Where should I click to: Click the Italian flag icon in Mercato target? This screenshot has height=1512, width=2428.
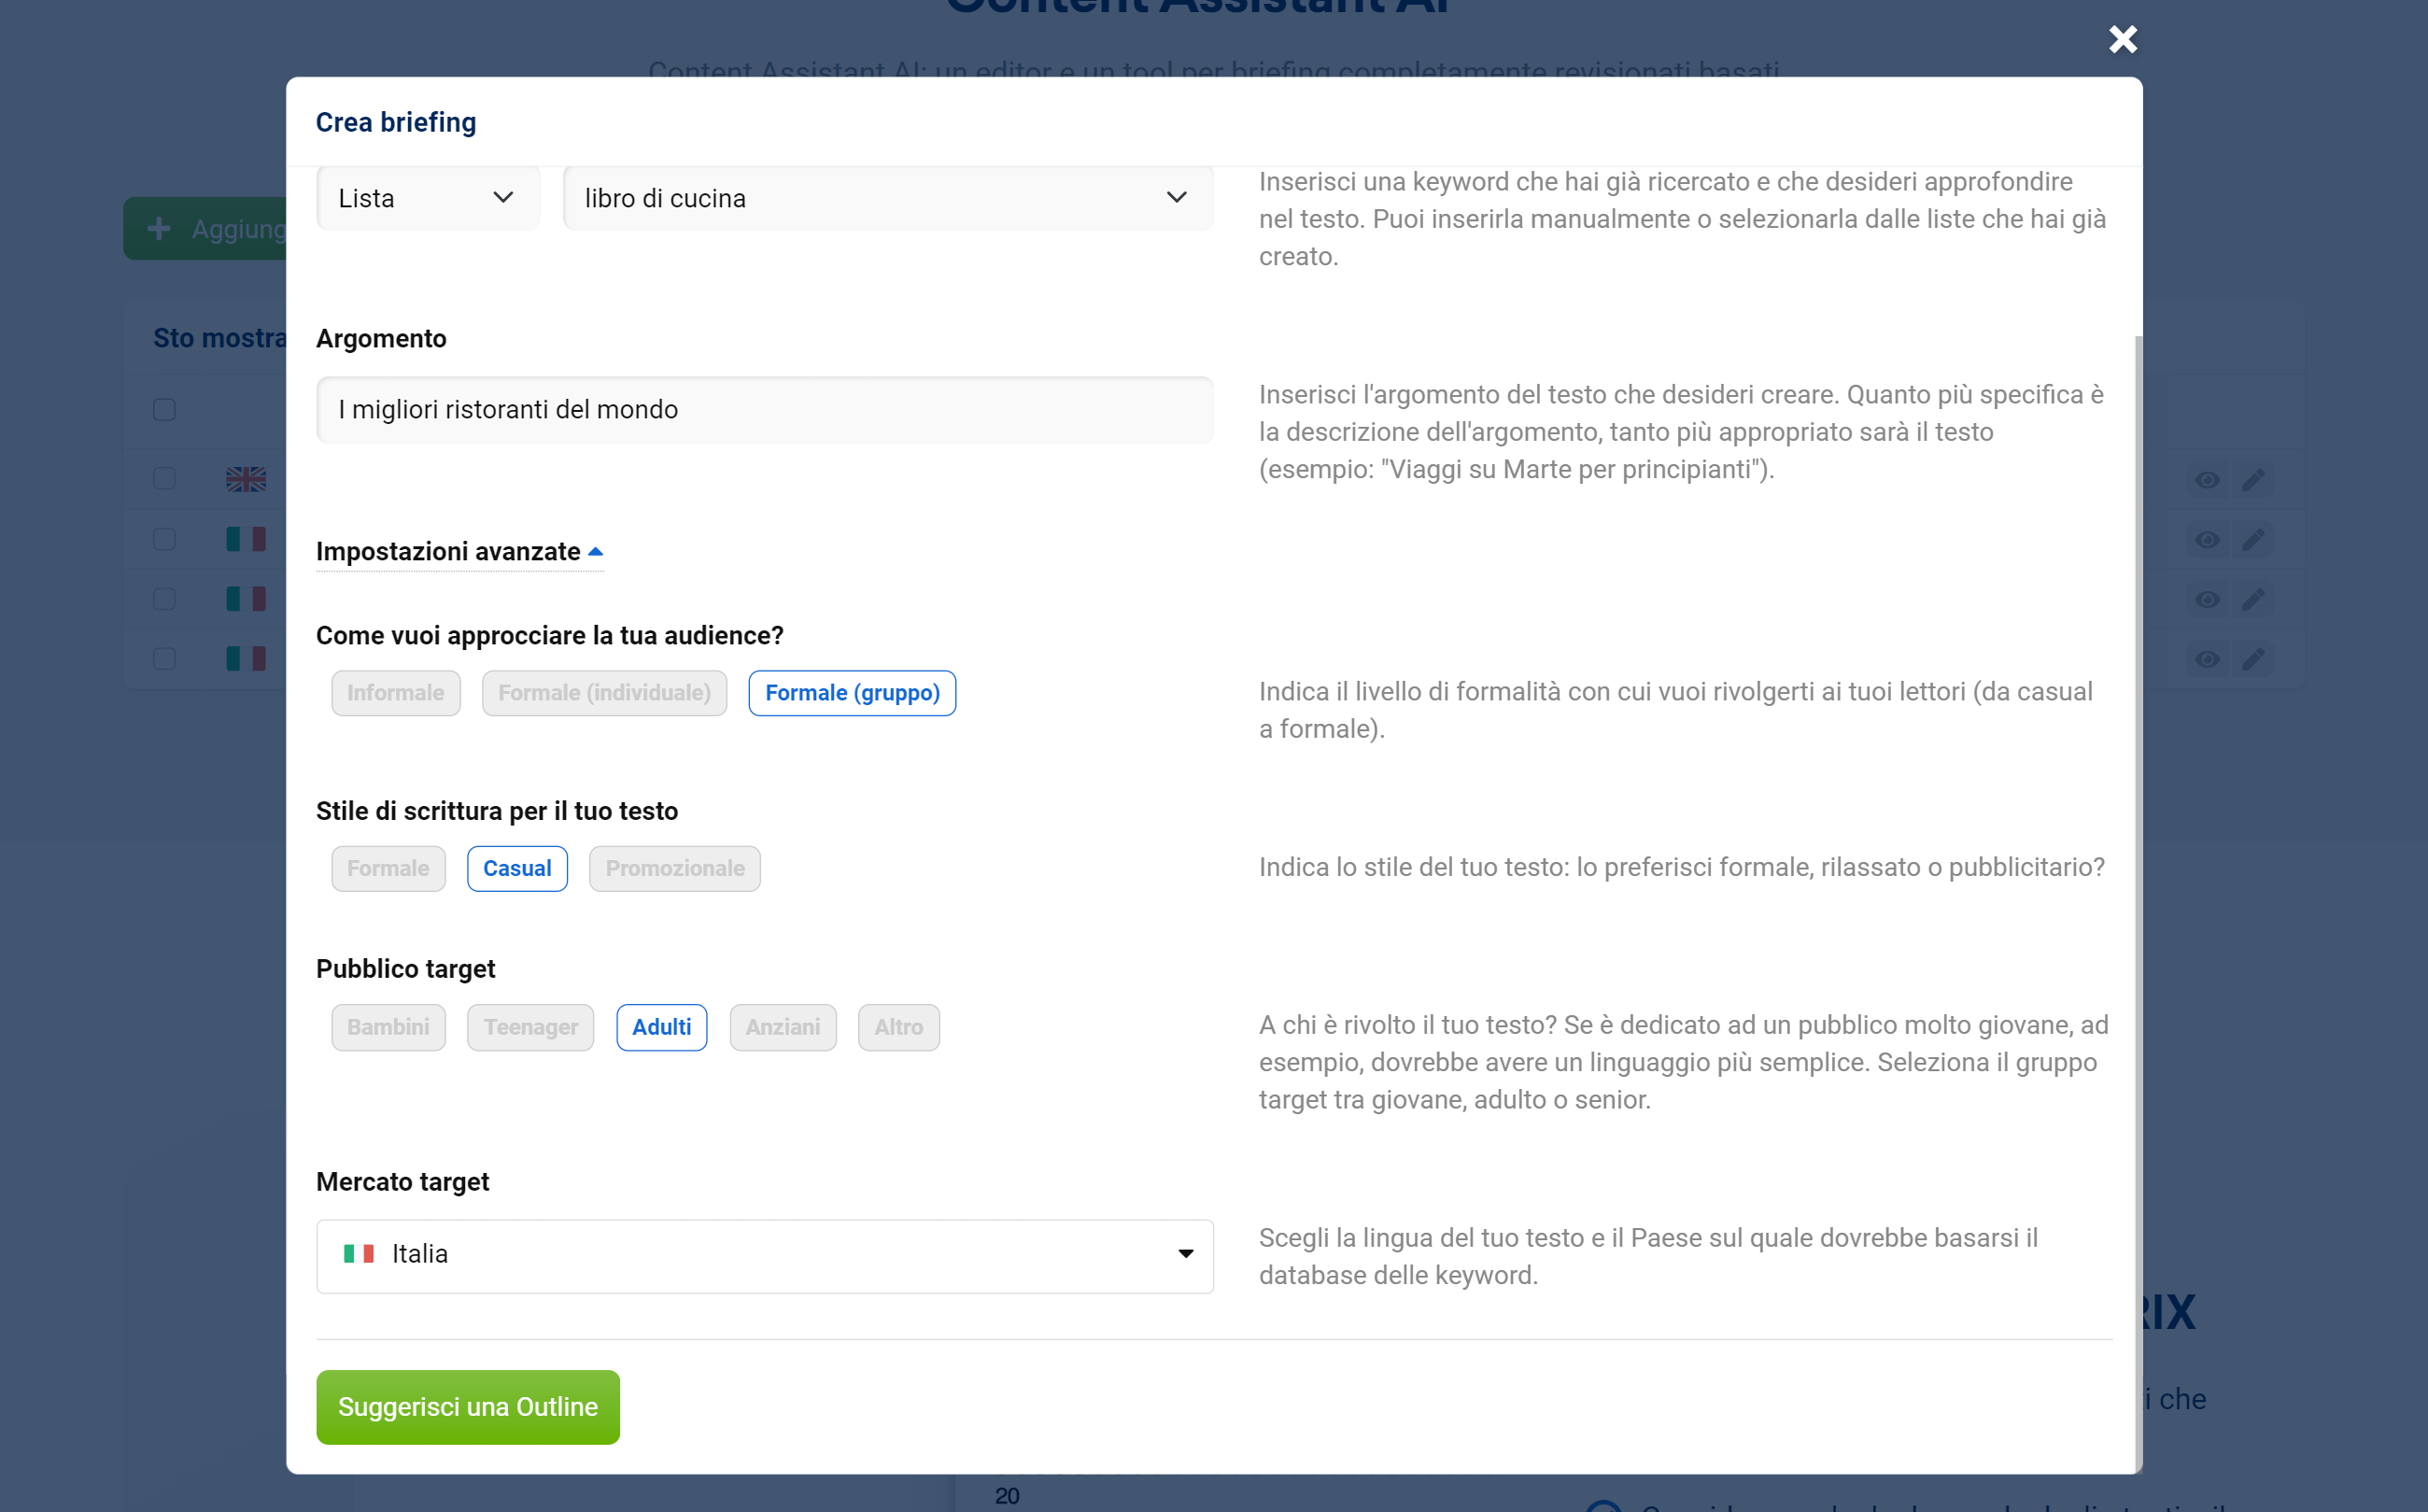(x=359, y=1254)
